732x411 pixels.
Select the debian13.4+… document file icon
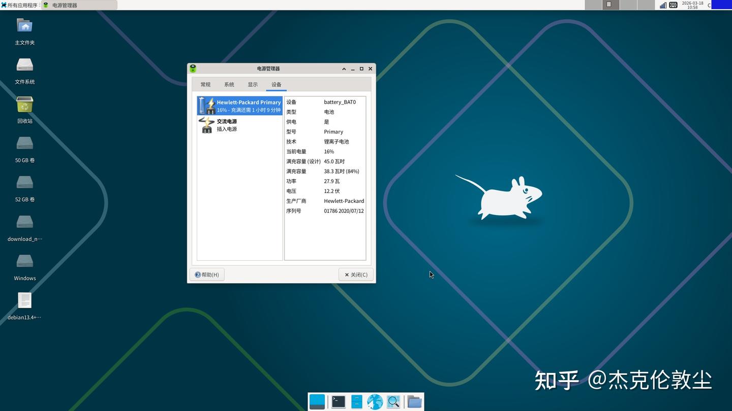point(24,300)
